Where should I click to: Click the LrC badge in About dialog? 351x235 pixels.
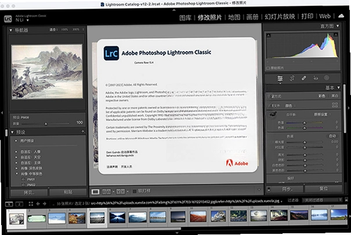[111, 53]
